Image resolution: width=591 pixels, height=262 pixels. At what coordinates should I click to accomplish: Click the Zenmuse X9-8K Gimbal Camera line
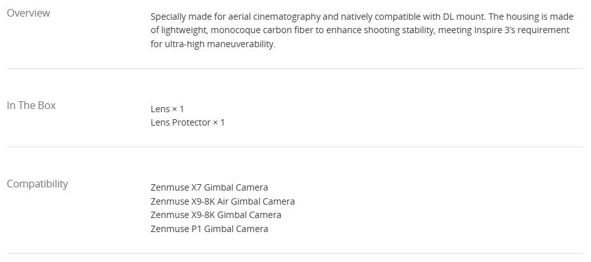(216, 215)
